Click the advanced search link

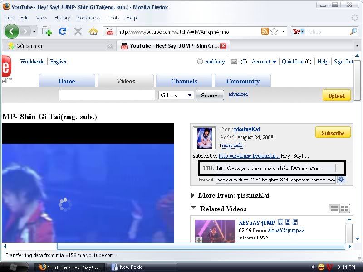(x=238, y=94)
